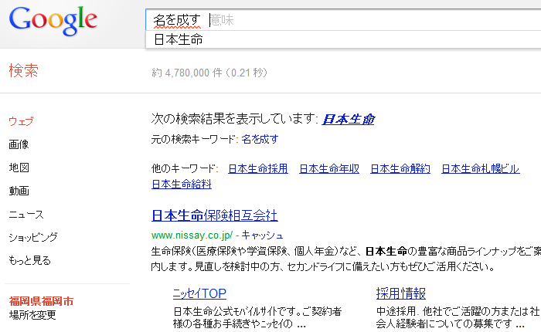
Task: Open result 日本生命保険相互会社
Action: 215,215
